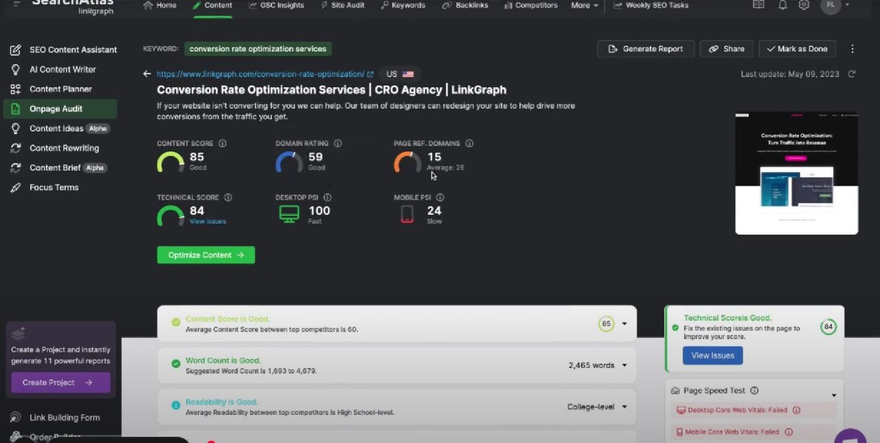Show info for Technical Score
The height and width of the screenshot is (443, 880).
click(x=228, y=197)
